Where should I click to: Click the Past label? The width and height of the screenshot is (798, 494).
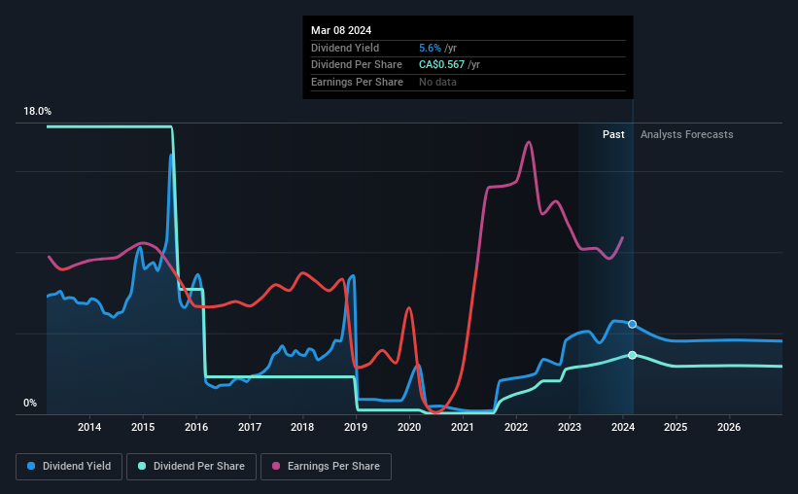(613, 134)
